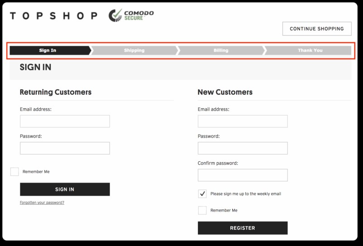363x246 pixels.
Task: Select the Thank You progress step
Action: point(310,50)
